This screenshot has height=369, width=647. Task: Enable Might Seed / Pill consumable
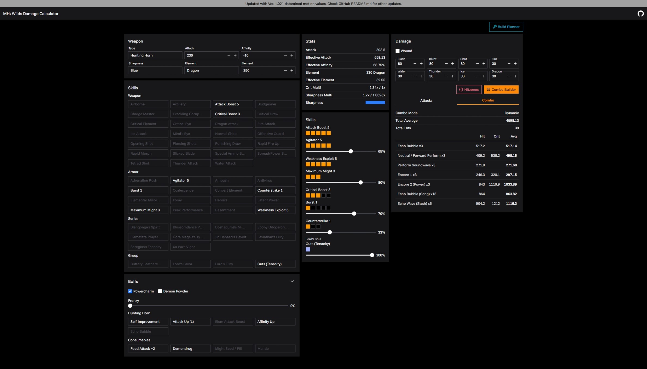[x=233, y=349]
